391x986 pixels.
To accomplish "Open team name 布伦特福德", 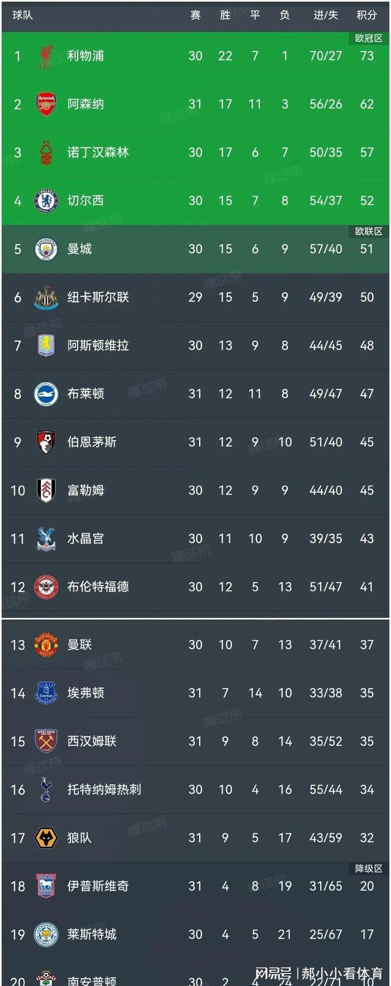I will (98, 587).
